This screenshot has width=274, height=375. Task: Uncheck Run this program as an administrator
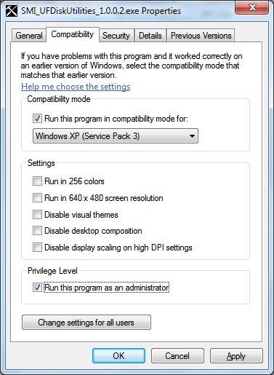pos(37,288)
